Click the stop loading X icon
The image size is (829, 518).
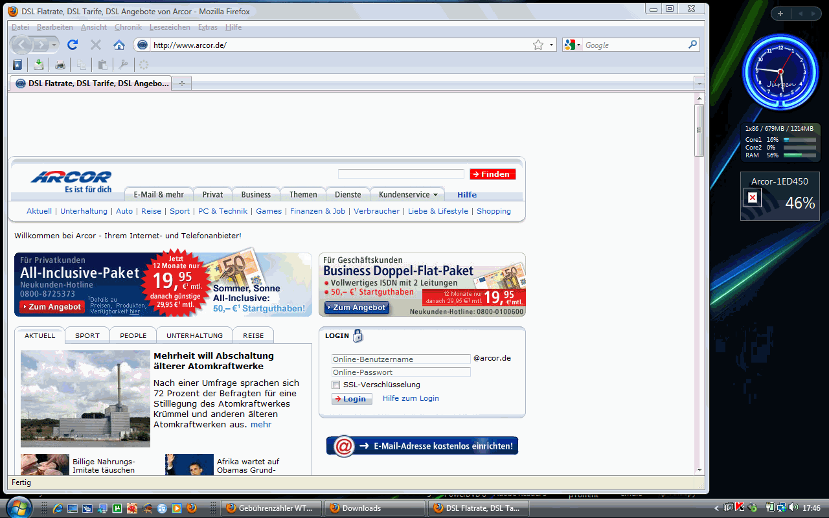pyautogui.click(x=96, y=45)
